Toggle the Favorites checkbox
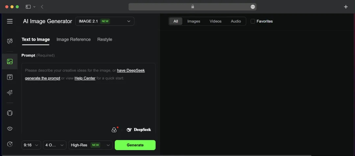The image size is (355, 156). 253,21
